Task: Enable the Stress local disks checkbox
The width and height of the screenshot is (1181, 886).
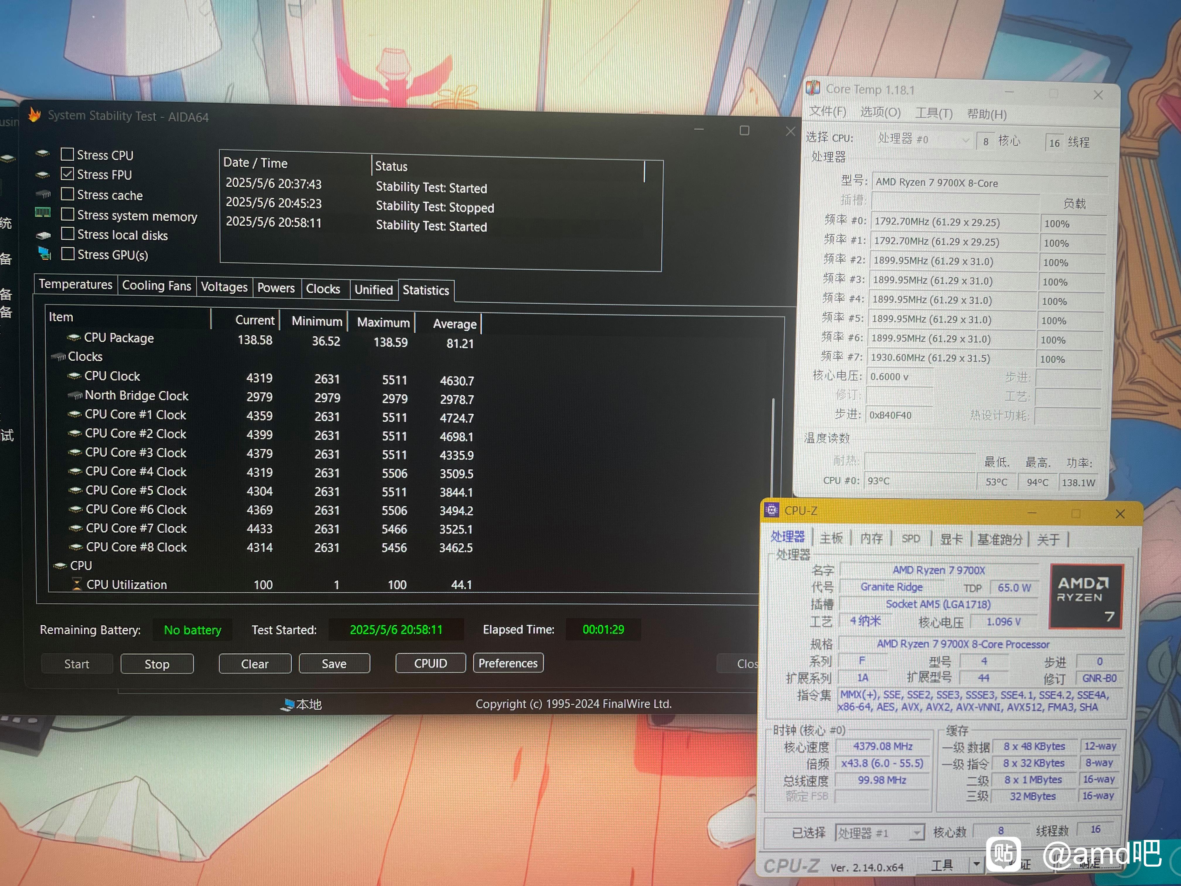Action: [x=68, y=234]
